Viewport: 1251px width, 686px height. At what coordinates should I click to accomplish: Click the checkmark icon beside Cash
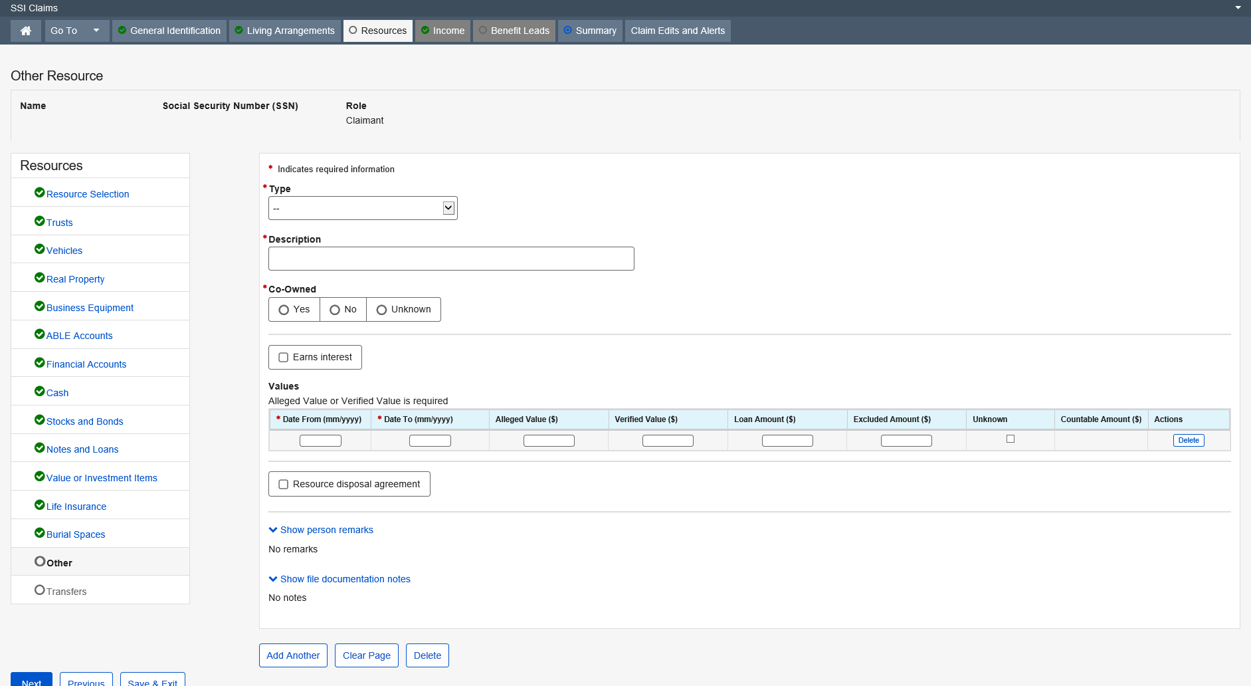pos(39,392)
